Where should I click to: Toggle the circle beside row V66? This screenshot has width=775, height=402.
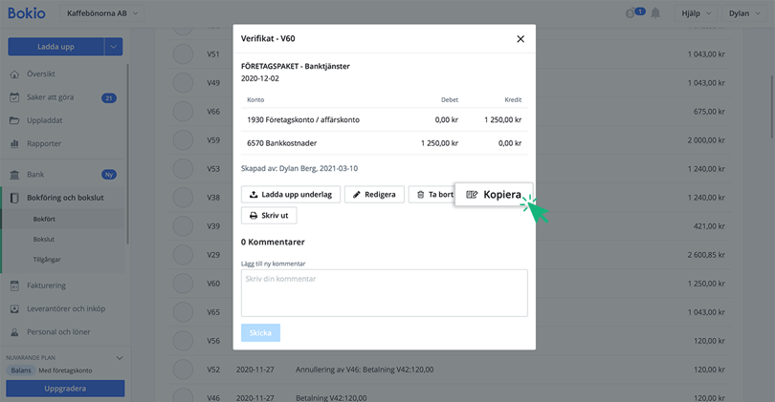184,112
